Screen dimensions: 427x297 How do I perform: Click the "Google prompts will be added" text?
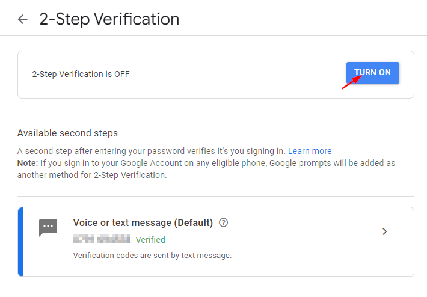coord(332,163)
